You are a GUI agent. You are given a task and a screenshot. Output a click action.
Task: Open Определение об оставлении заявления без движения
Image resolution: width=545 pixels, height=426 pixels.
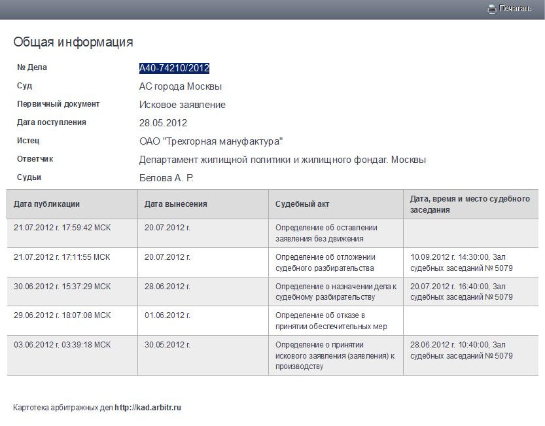pos(326,234)
